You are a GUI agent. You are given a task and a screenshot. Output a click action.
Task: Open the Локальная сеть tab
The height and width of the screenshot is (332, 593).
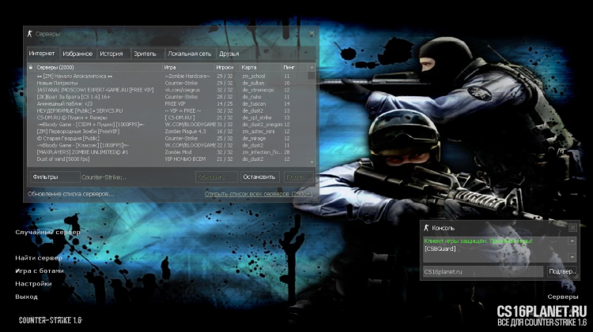[x=190, y=54]
